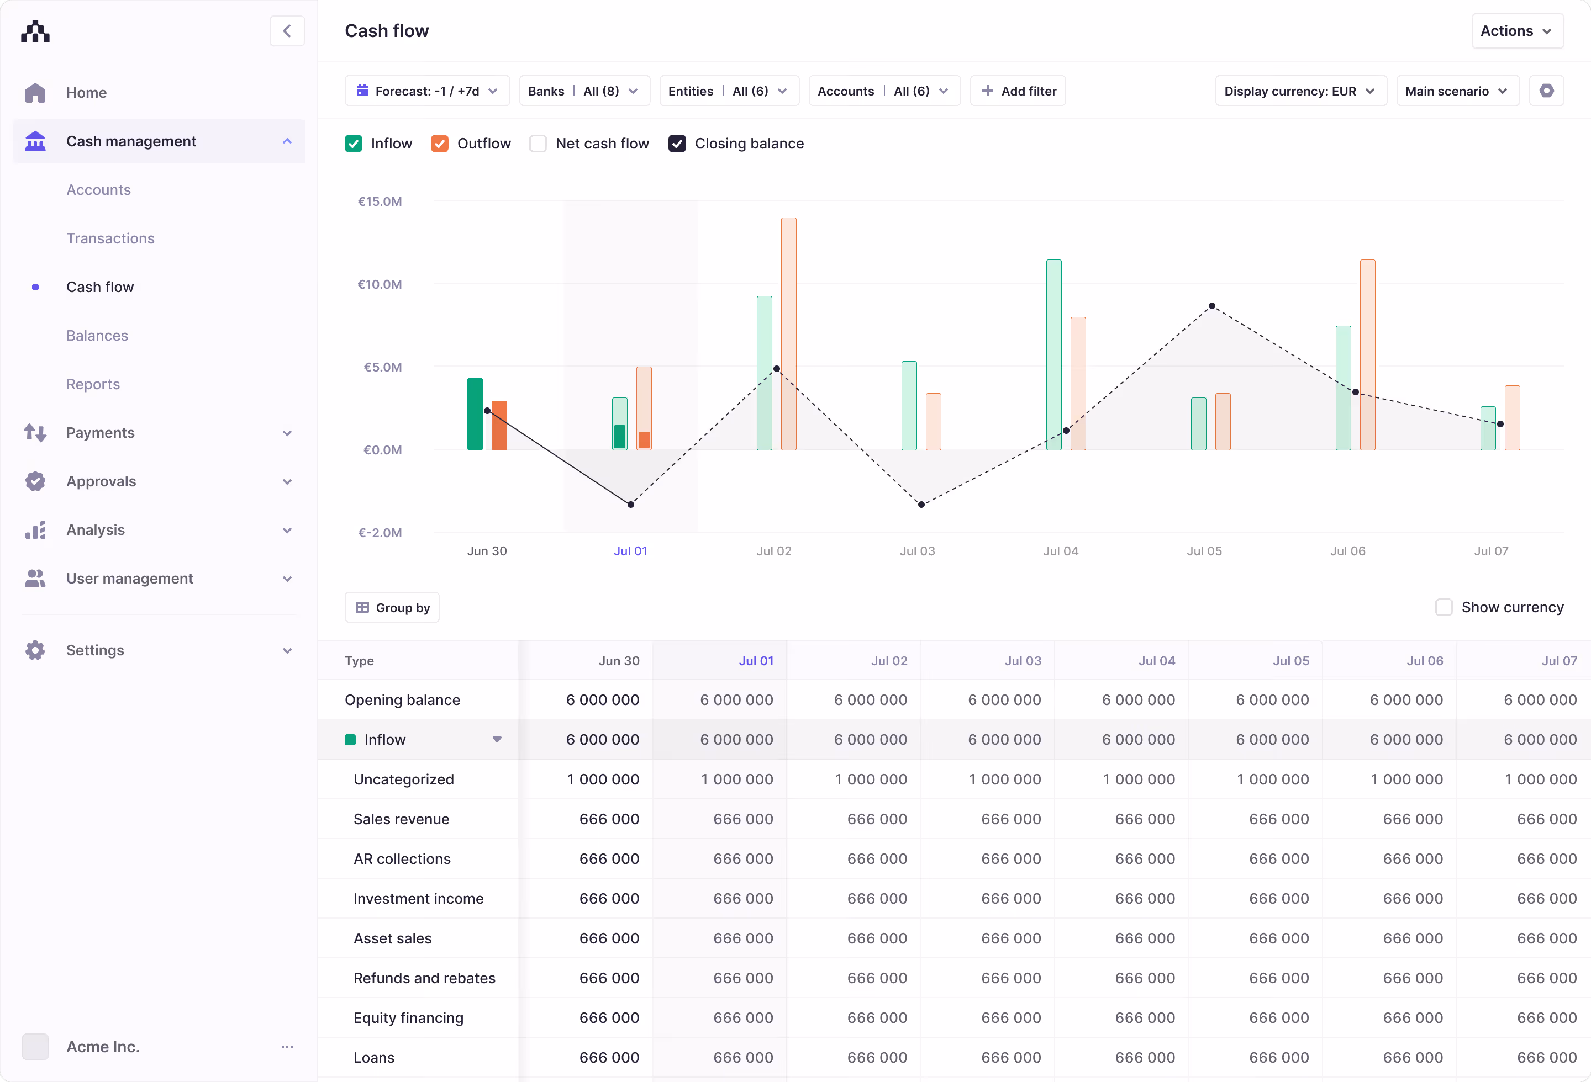Select the Payments icon in the sidebar

[x=35, y=432]
